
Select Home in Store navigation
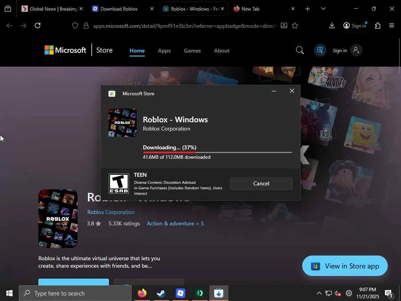137,51
